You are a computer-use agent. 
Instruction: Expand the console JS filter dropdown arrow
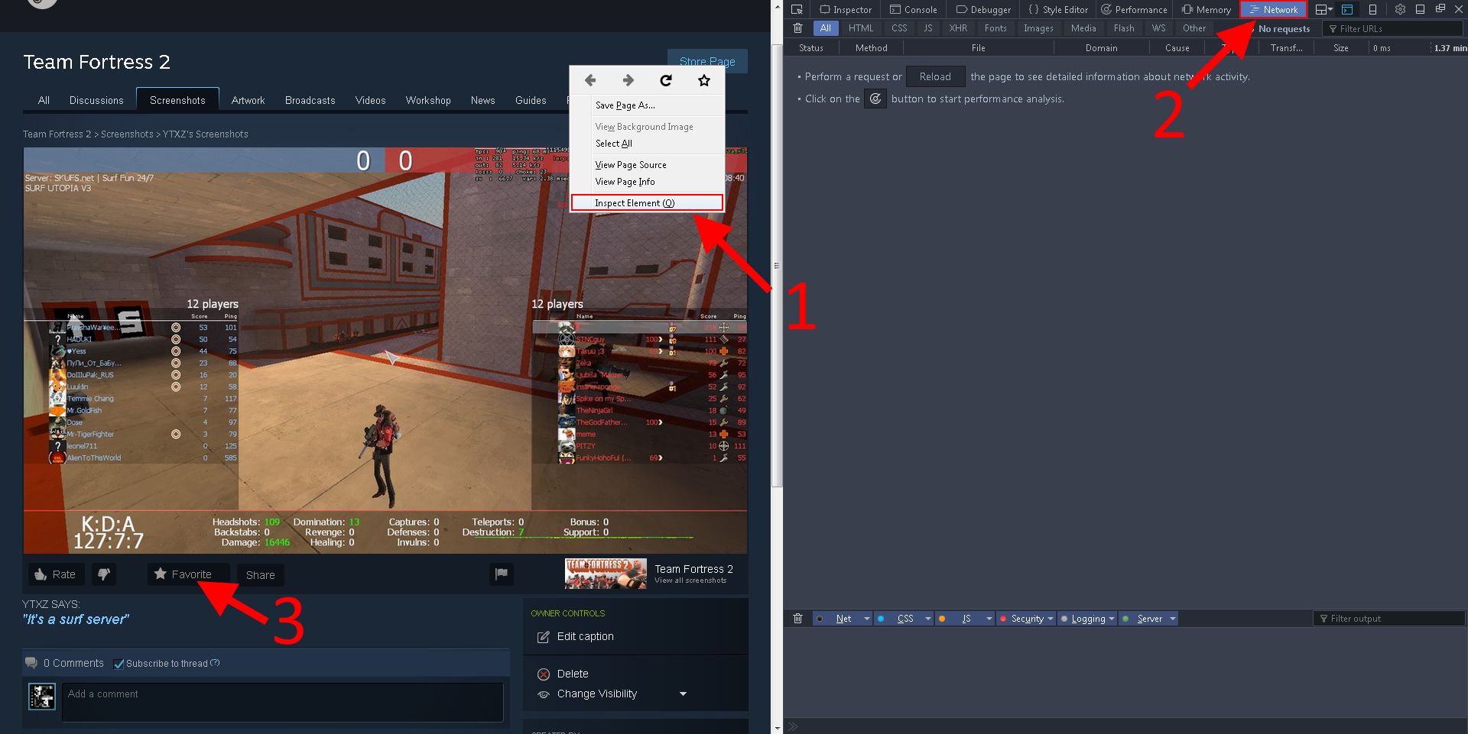coord(989,619)
